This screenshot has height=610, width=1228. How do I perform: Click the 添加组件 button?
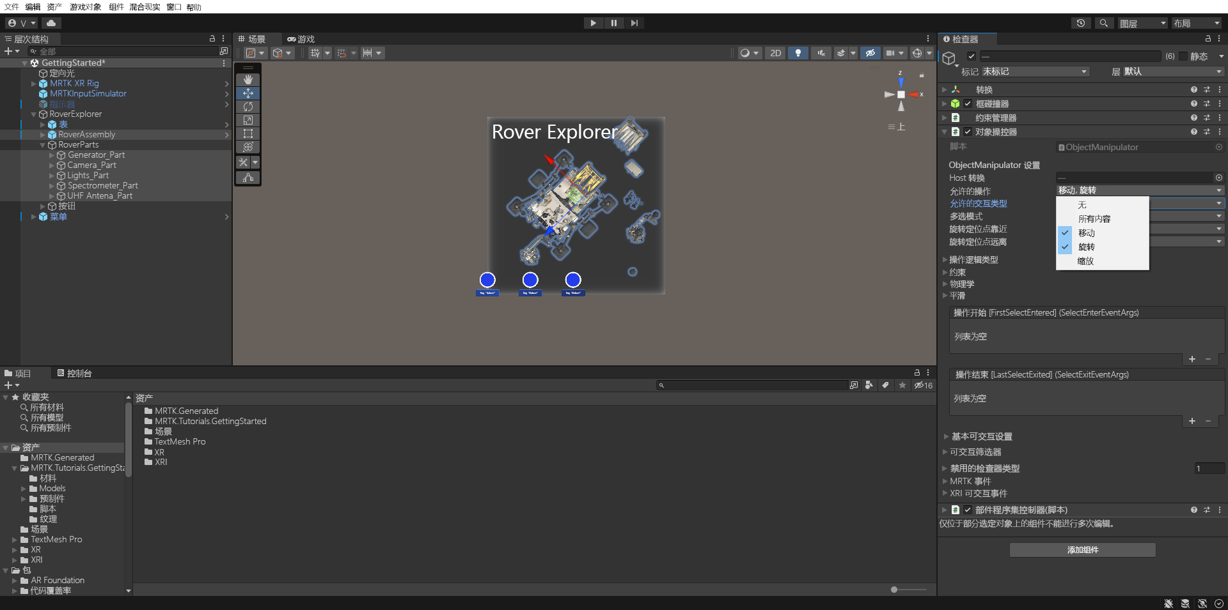point(1082,549)
